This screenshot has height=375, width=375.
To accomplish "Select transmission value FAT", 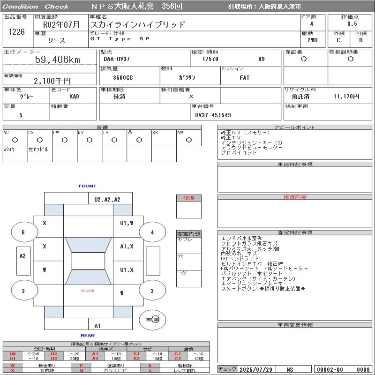I will [x=244, y=77].
